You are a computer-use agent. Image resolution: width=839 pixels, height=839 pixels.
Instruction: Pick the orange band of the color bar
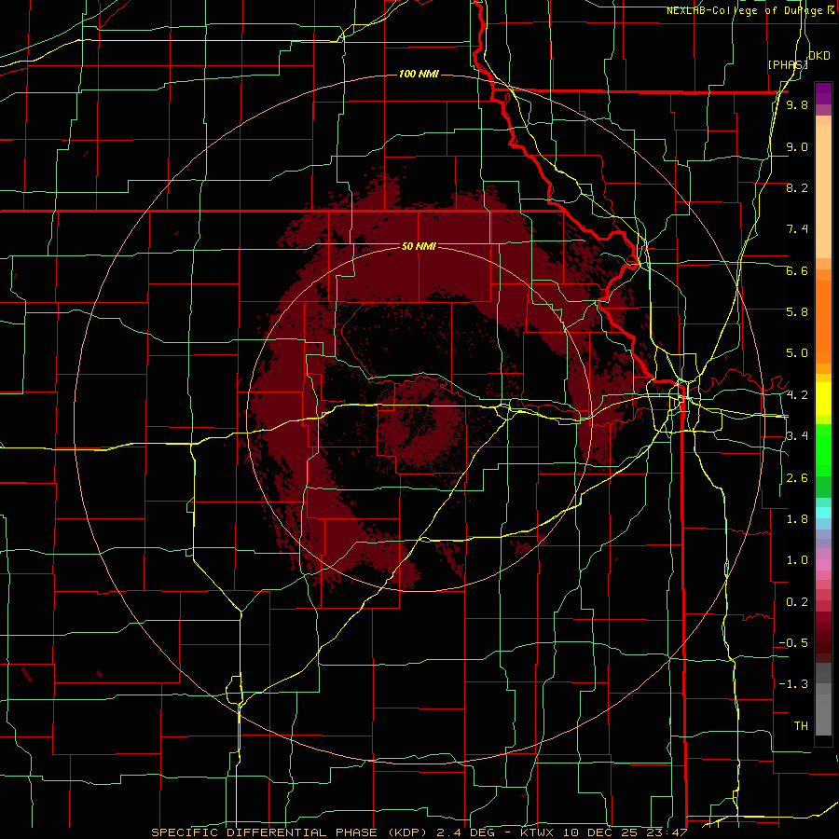click(x=823, y=323)
